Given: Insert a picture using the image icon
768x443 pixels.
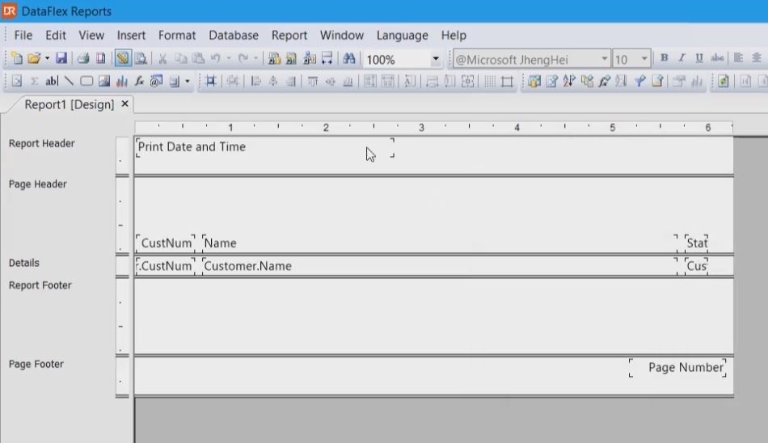Looking at the screenshot, I should point(104,82).
